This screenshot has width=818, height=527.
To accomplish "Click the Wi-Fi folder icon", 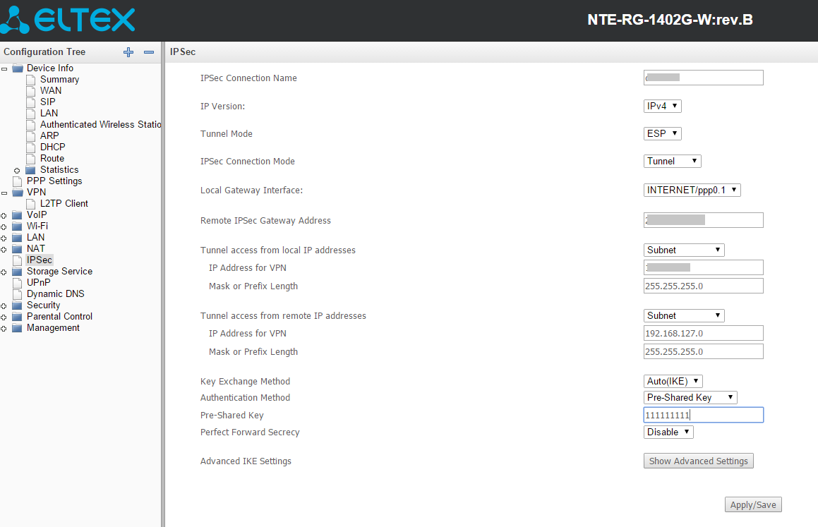I will pyautogui.click(x=18, y=226).
